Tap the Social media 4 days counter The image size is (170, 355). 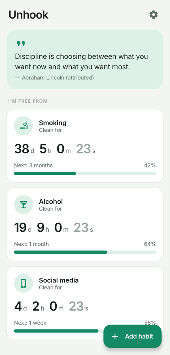point(20,307)
